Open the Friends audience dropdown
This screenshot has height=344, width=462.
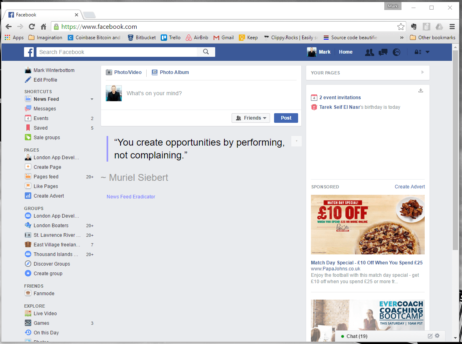(x=251, y=118)
